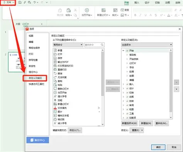Viewport: 183px width, 152px height.
Task: Click the save icon in quick access toolbar
Action: click(20, 2)
